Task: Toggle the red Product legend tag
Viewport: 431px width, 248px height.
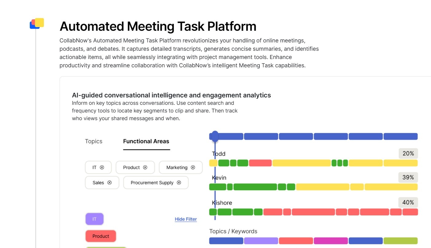Action: coord(101,236)
